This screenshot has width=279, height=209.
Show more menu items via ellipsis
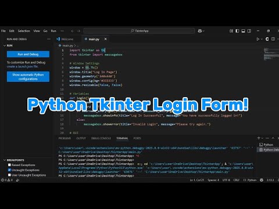[62, 31]
